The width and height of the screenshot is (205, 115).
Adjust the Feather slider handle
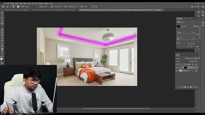(x=177, y=40)
